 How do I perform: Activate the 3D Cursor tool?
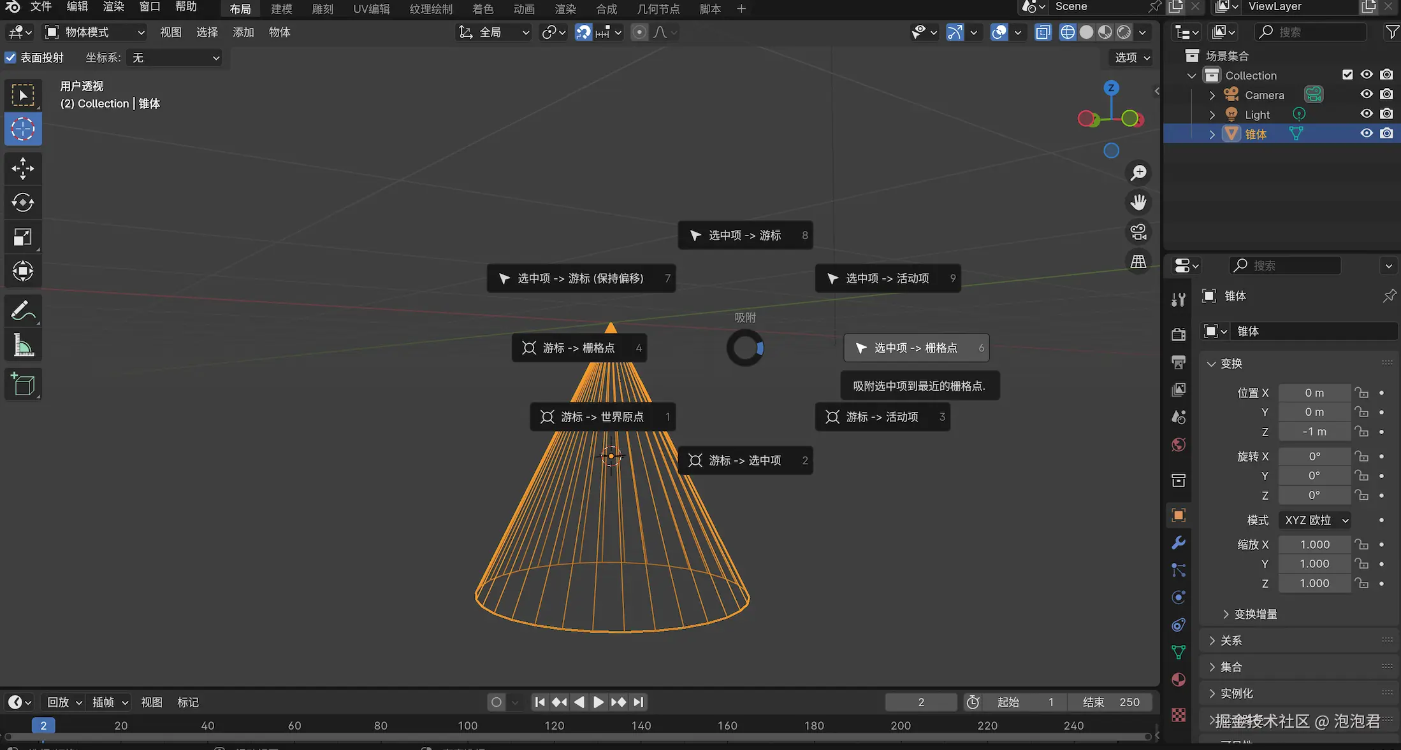(x=23, y=129)
